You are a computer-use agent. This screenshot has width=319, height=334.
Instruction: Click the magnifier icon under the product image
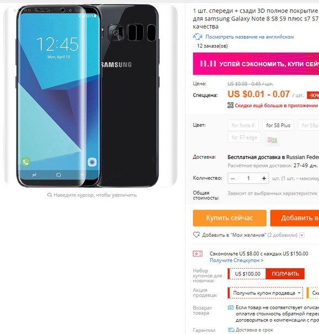50,195
